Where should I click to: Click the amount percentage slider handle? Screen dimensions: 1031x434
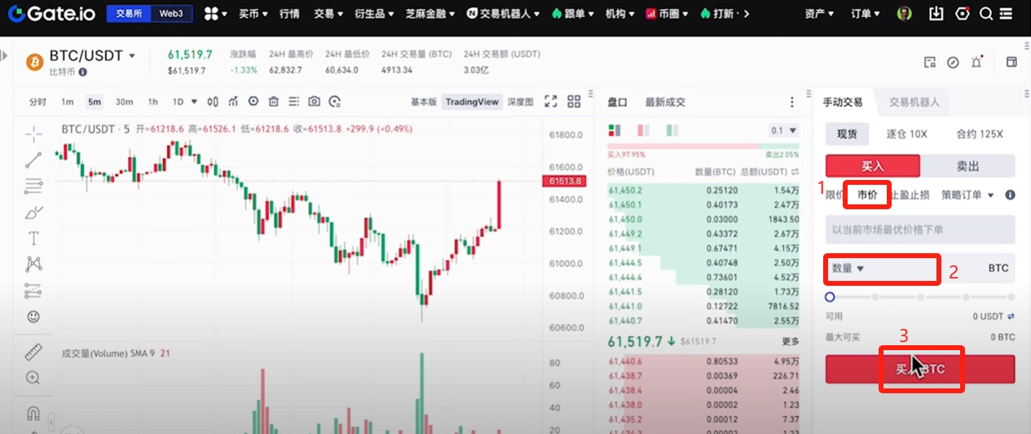(830, 297)
